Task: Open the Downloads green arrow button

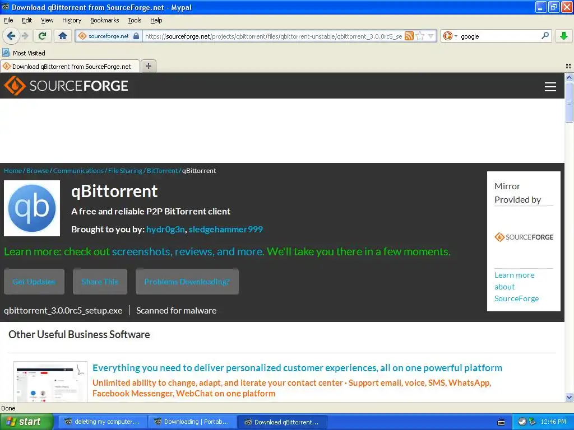Action: (564, 36)
